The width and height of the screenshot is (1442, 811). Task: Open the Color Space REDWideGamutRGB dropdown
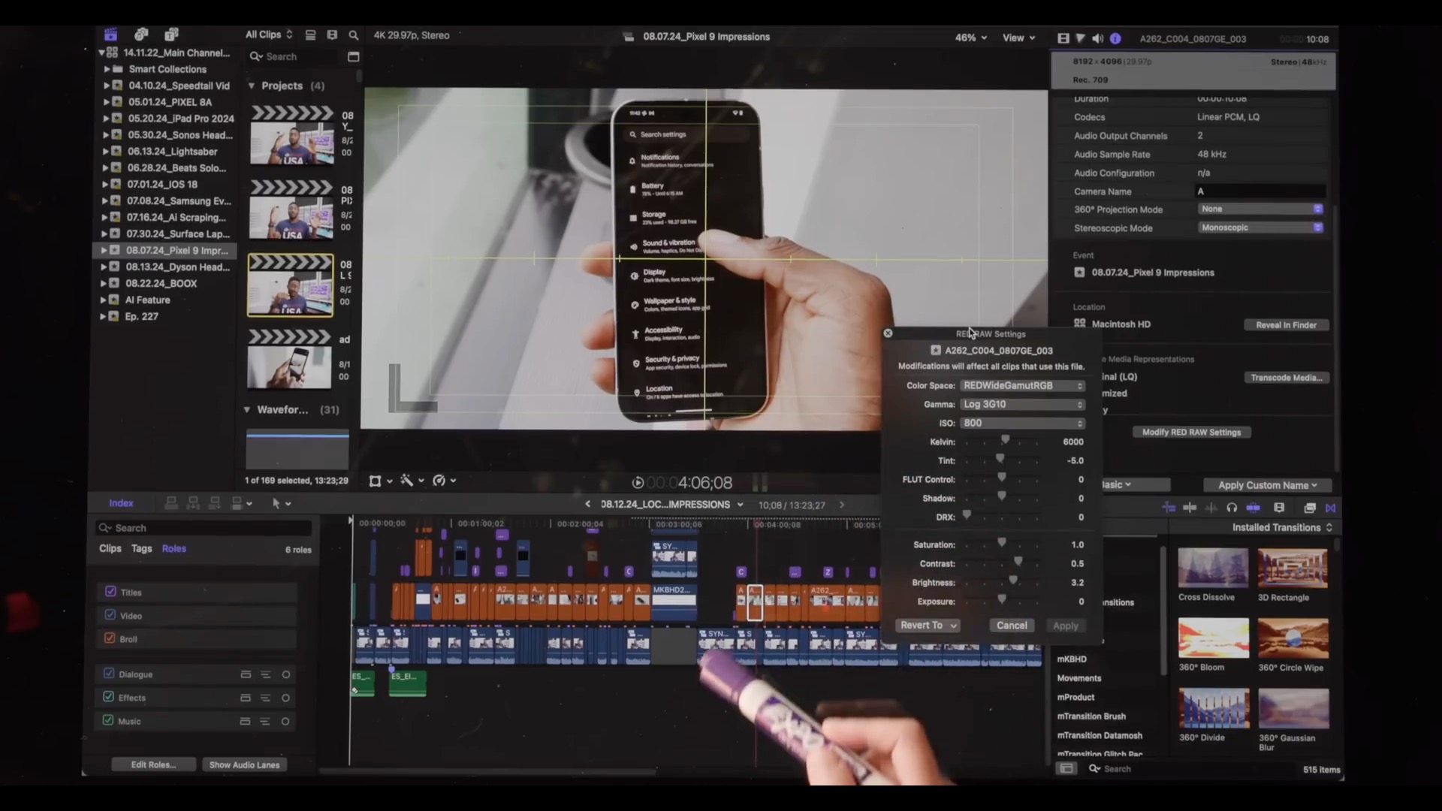(x=1022, y=385)
